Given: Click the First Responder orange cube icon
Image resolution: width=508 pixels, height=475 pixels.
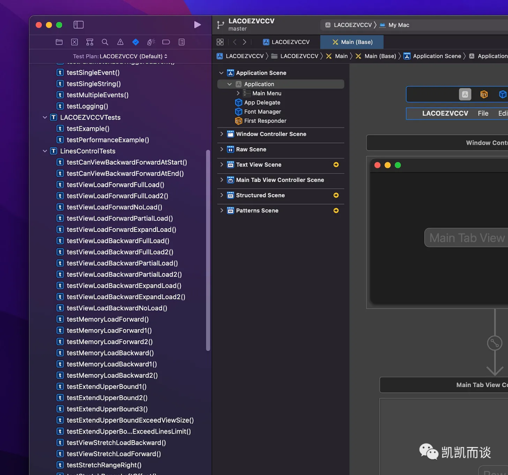Looking at the screenshot, I should (238, 121).
